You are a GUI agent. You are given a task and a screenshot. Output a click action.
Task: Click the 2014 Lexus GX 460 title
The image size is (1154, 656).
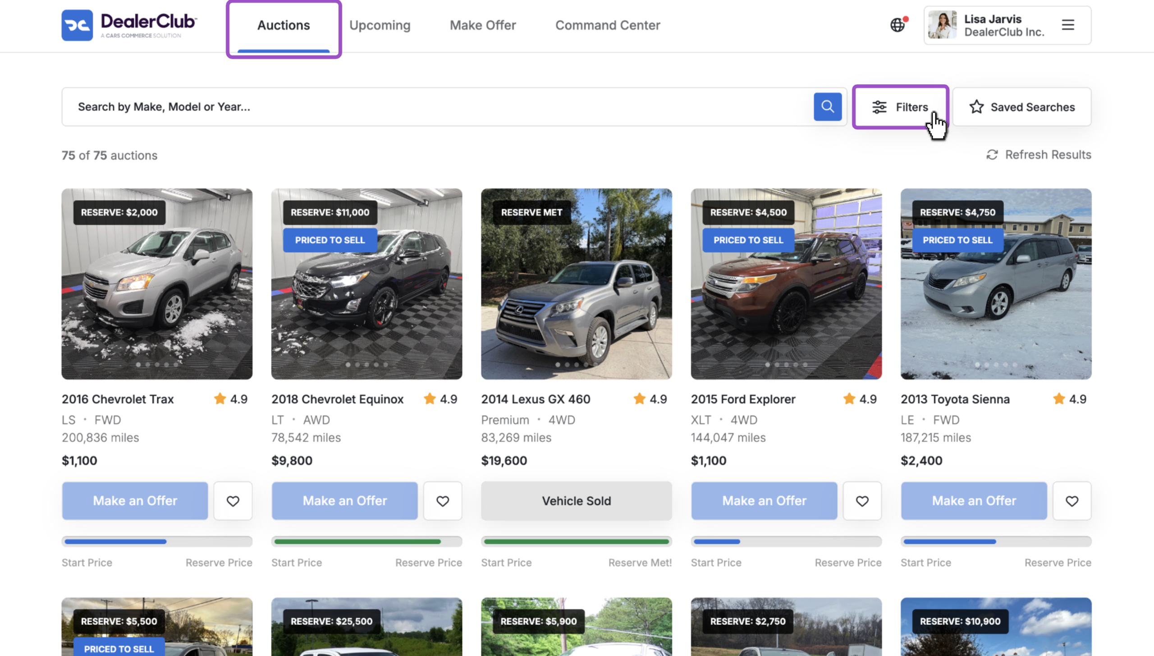click(536, 399)
